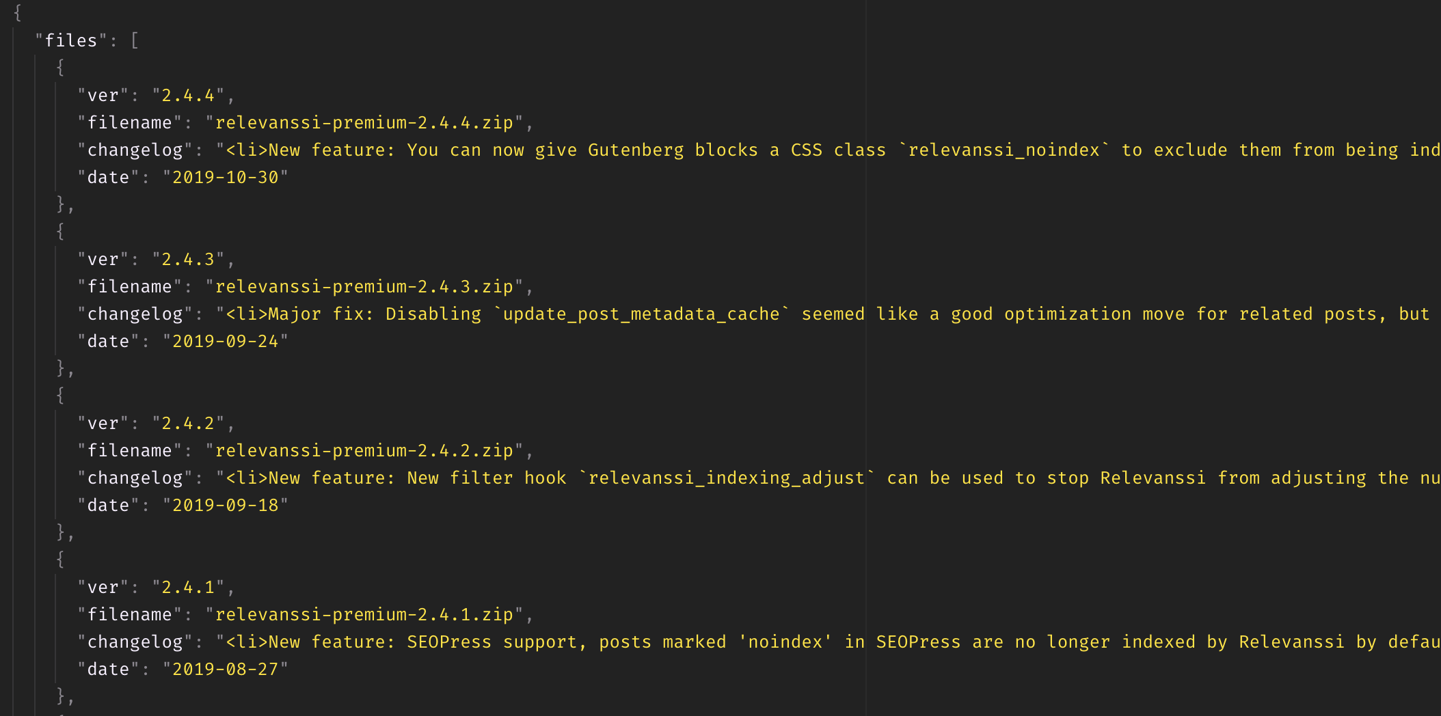This screenshot has height=716, width=1441.
Task: Click the opening brace of the 2.4.3 object
Action: click(60, 232)
